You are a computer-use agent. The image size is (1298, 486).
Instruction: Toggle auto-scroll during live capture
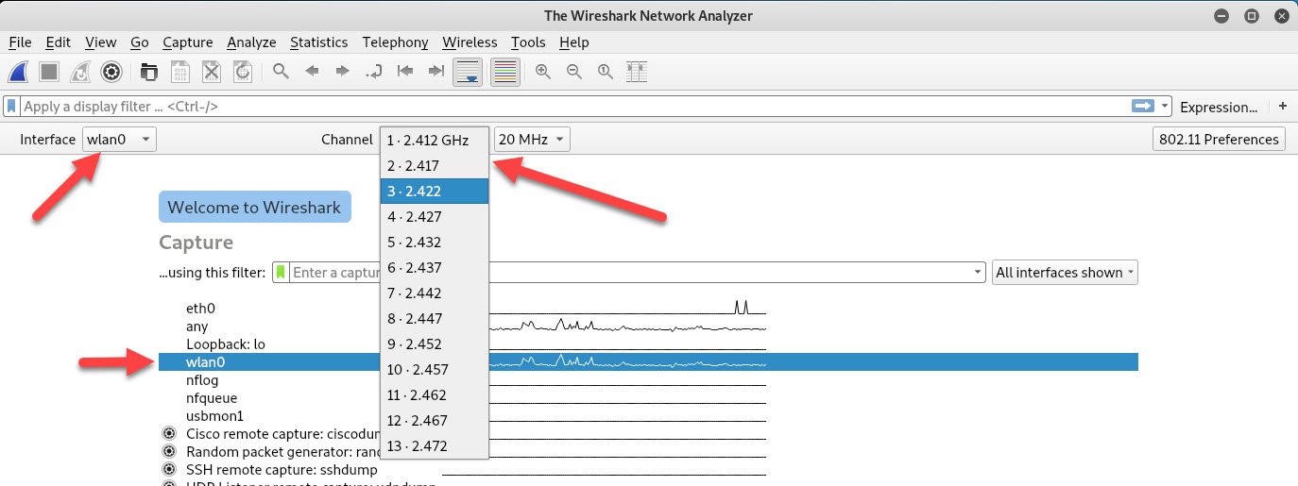[x=467, y=72]
